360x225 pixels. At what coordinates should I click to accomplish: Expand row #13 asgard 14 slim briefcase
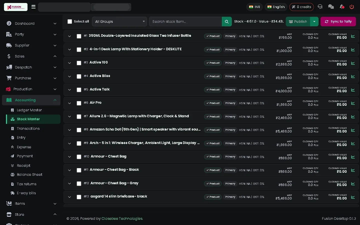(69, 197)
